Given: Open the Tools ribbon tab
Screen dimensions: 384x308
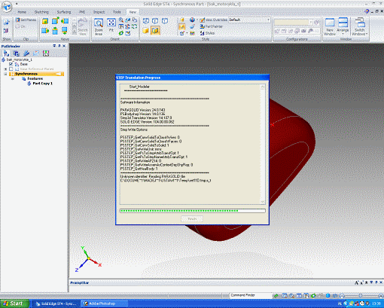Looking at the screenshot, I should [117, 12].
